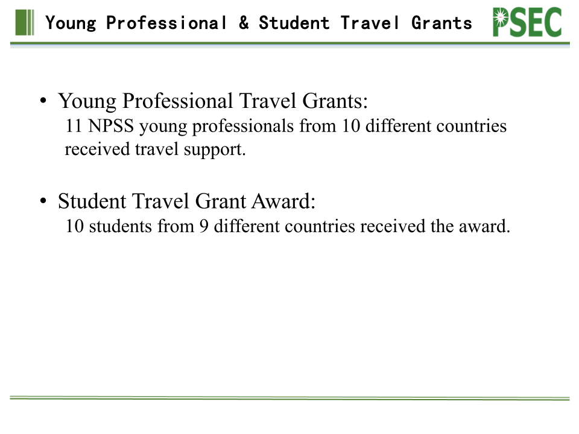Click the word 'Student' in the title
The image size is (579, 434).
click(x=294, y=23)
